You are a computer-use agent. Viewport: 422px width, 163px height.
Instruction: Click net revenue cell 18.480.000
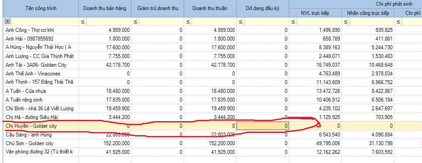210,91
